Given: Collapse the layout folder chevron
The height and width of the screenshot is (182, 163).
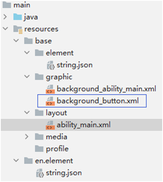Looking at the screenshot, I should (x=27, y=112).
